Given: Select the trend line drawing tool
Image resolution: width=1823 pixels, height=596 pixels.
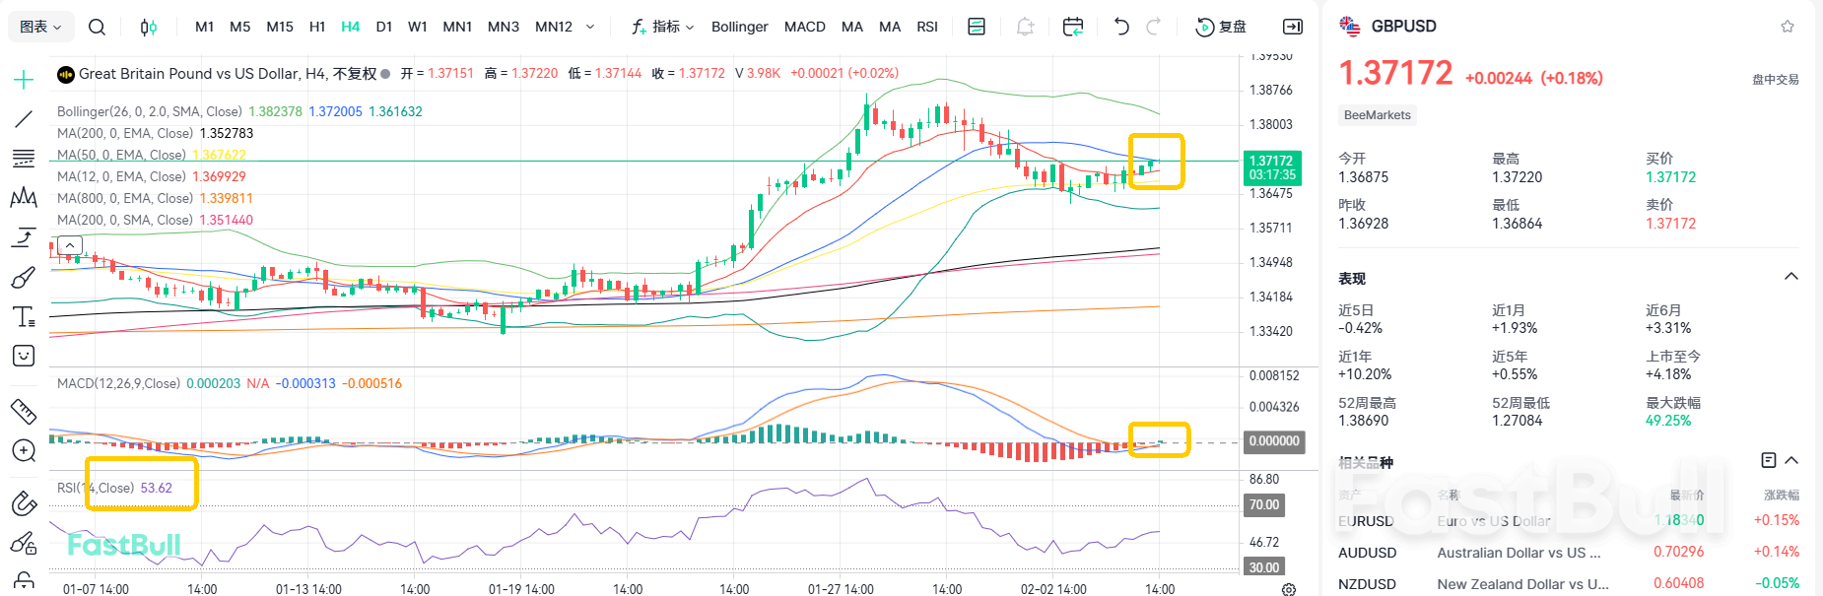Looking at the screenshot, I should (24, 119).
